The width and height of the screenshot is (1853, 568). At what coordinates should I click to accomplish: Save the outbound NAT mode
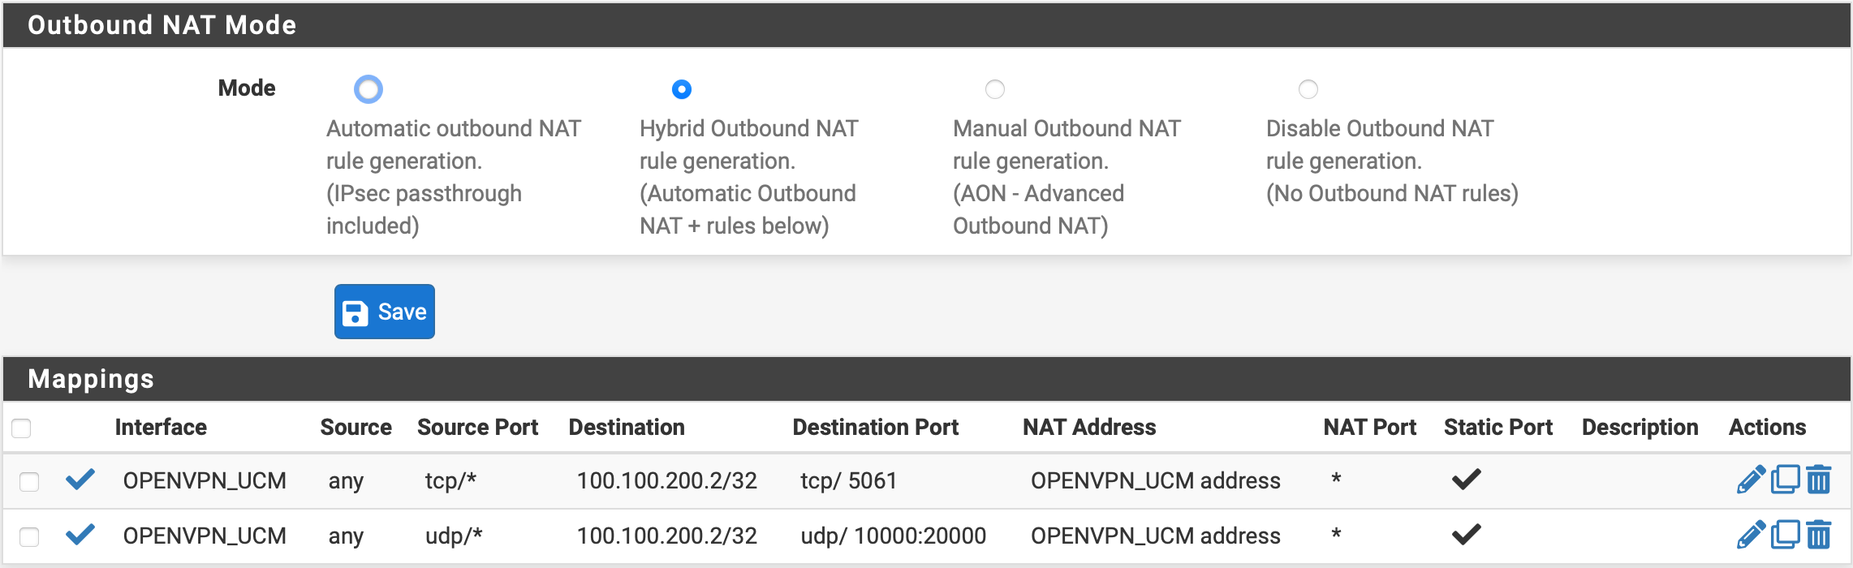click(x=385, y=312)
